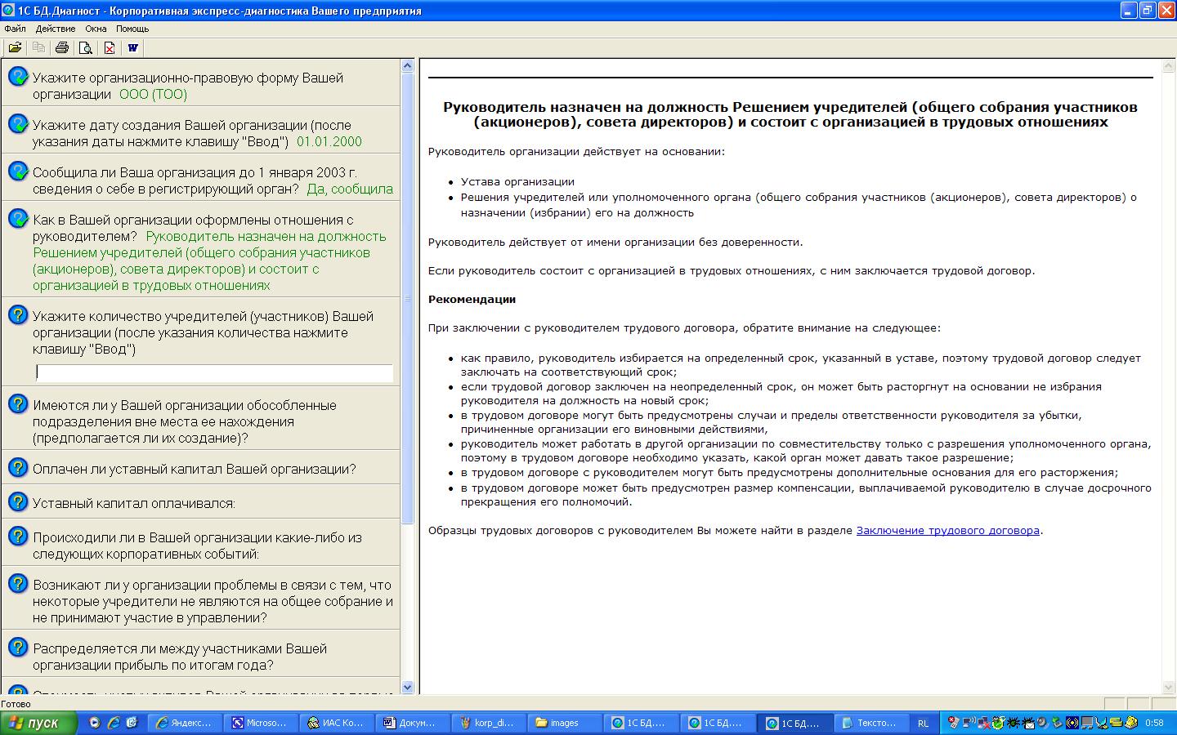Click the question list vertical scrollbar thumb
Screen dimensions: 1177x735
point(409,298)
